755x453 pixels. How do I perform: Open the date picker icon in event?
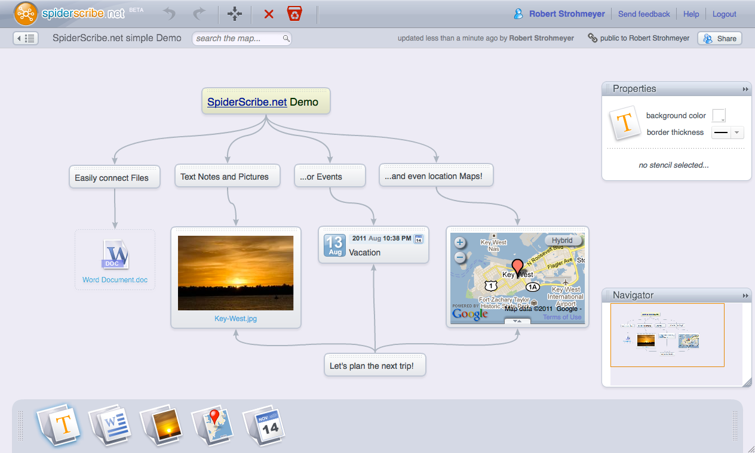pyautogui.click(x=419, y=239)
